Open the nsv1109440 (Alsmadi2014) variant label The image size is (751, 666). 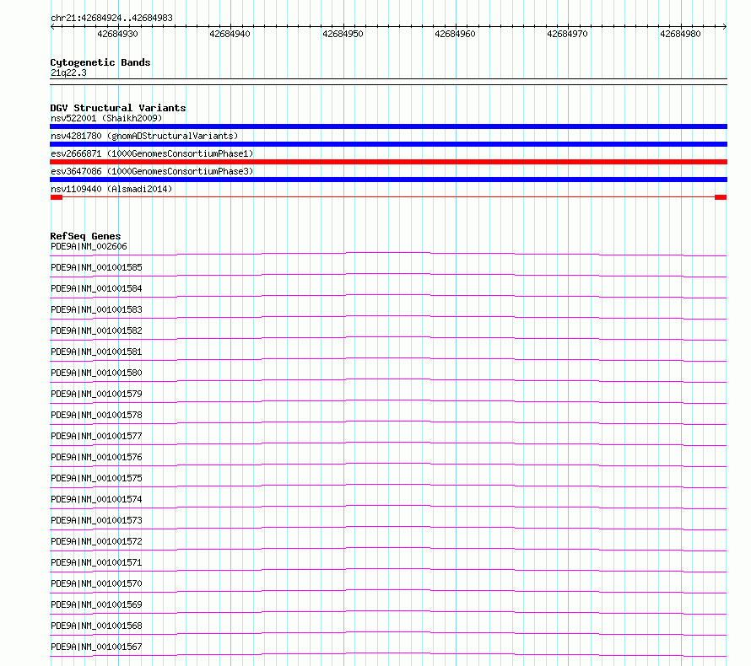[x=111, y=189]
